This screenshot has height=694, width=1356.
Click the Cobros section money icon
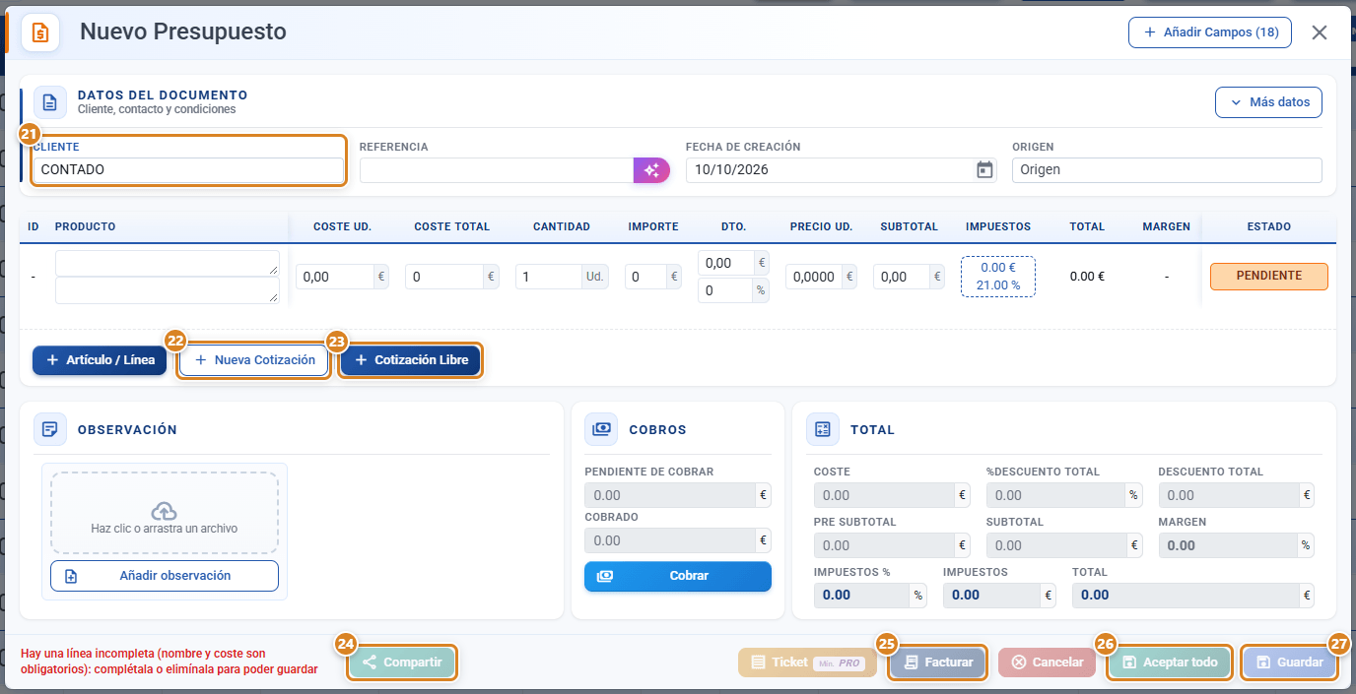tap(601, 429)
